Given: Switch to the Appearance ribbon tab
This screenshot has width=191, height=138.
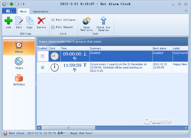Looking at the screenshot, I should coord(41,12).
